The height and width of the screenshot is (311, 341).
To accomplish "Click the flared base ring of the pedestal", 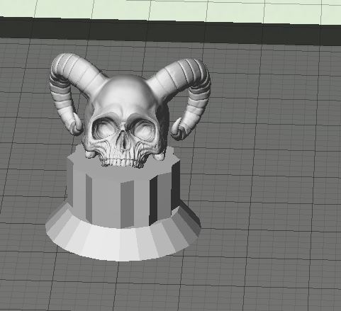I will pyautogui.click(x=123, y=239).
